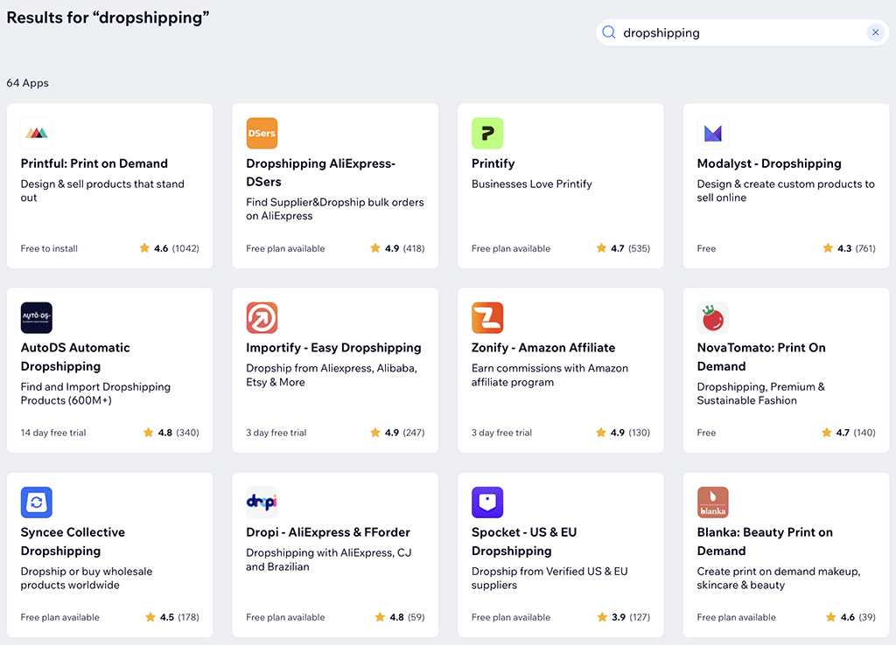Click AutoDS '14 day free trial' label
Viewport: 896px width, 645px height.
(53, 433)
